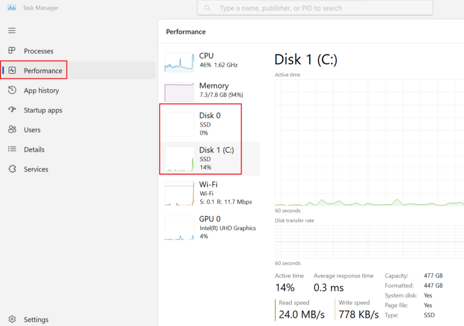The height and width of the screenshot is (326, 464).
Task: Click the hamburger navigation menu icon
Action: (12, 31)
